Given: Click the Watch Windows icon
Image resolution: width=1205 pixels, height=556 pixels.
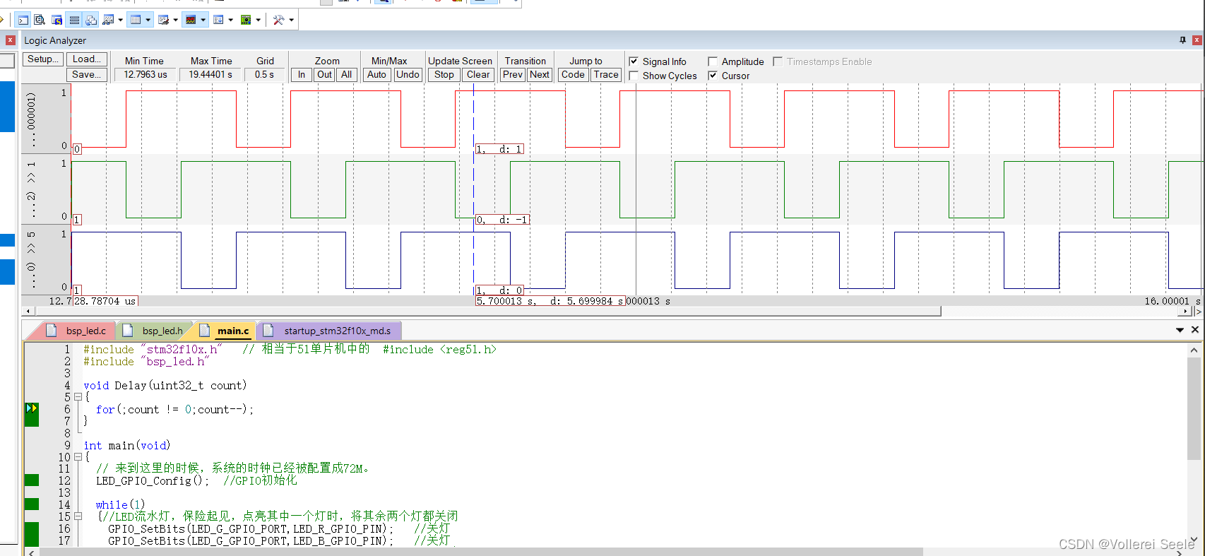Looking at the screenshot, I should click(x=108, y=20).
